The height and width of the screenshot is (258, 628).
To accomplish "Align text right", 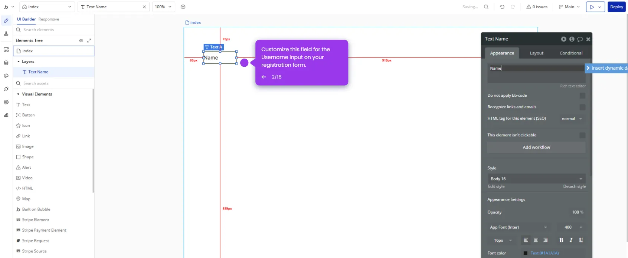I will point(546,240).
